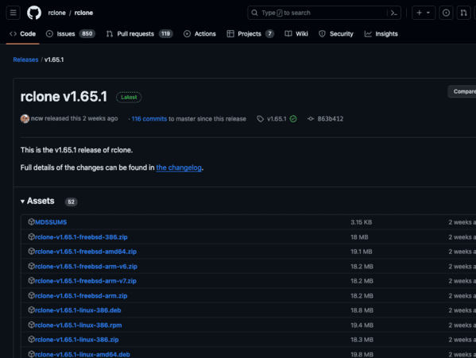Open the Compare dropdown button
The height and width of the screenshot is (358, 476).
(462, 91)
